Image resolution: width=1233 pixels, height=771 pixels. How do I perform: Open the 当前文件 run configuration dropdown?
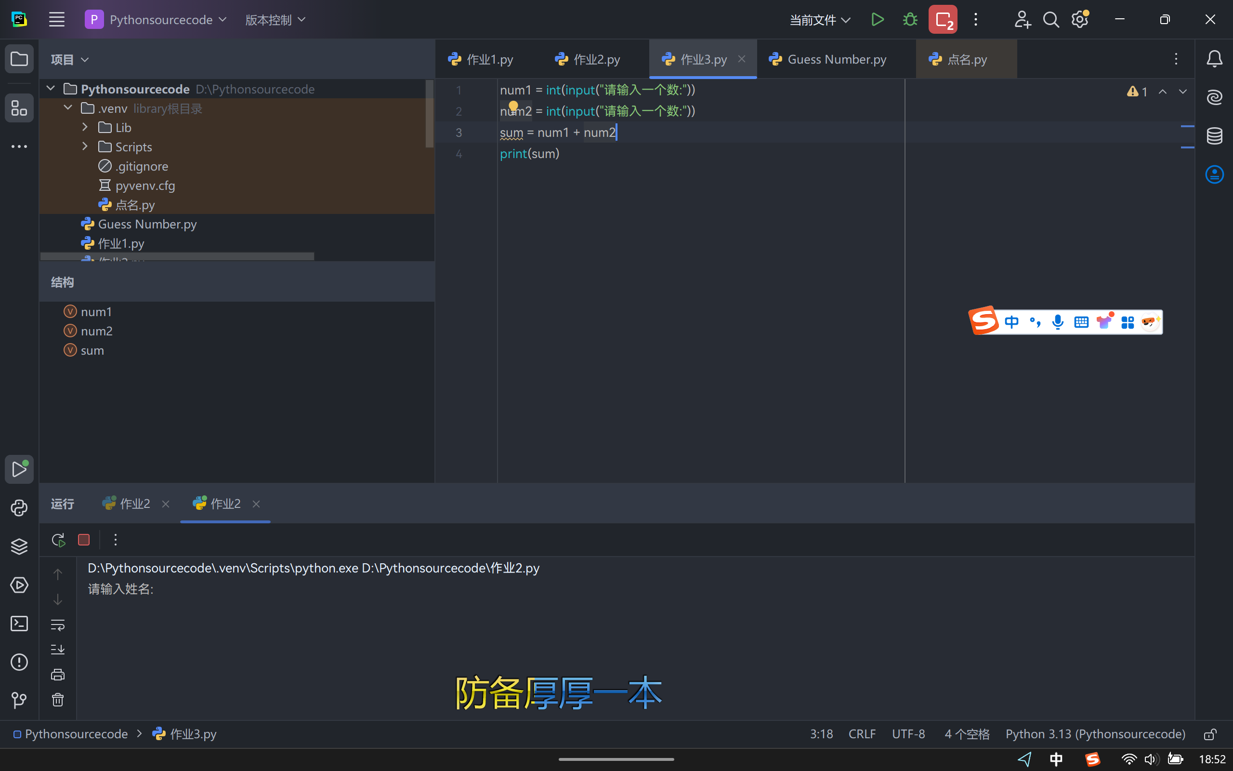pyautogui.click(x=820, y=20)
